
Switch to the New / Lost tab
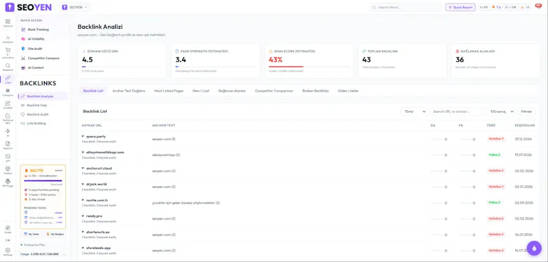coord(201,91)
